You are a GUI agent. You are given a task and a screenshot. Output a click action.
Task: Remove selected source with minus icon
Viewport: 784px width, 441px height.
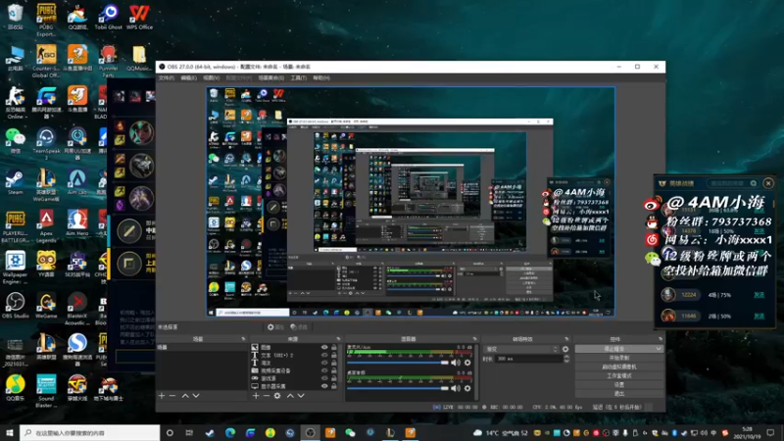[267, 396]
